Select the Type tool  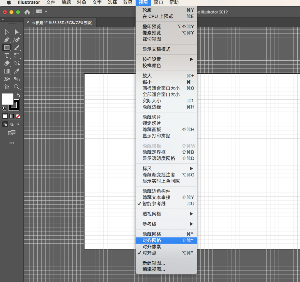point(7,55)
